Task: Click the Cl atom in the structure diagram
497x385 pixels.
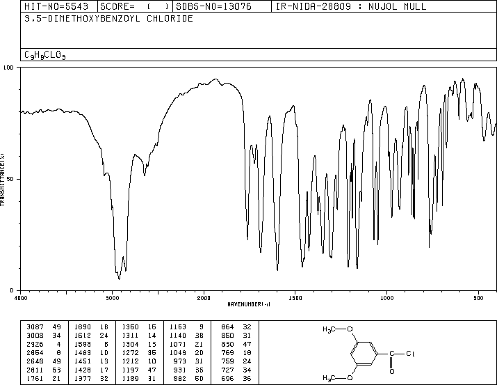Action: [x=410, y=354]
